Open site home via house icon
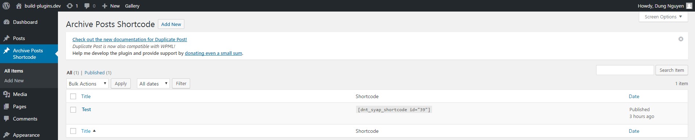 tap(19, 6)
